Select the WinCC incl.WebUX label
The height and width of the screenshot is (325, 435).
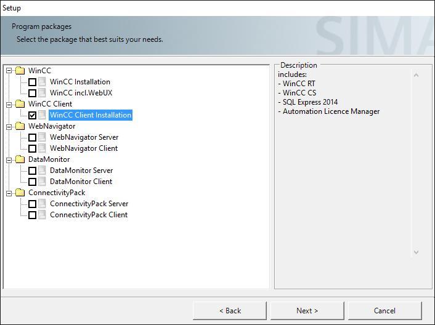(81, 93)
